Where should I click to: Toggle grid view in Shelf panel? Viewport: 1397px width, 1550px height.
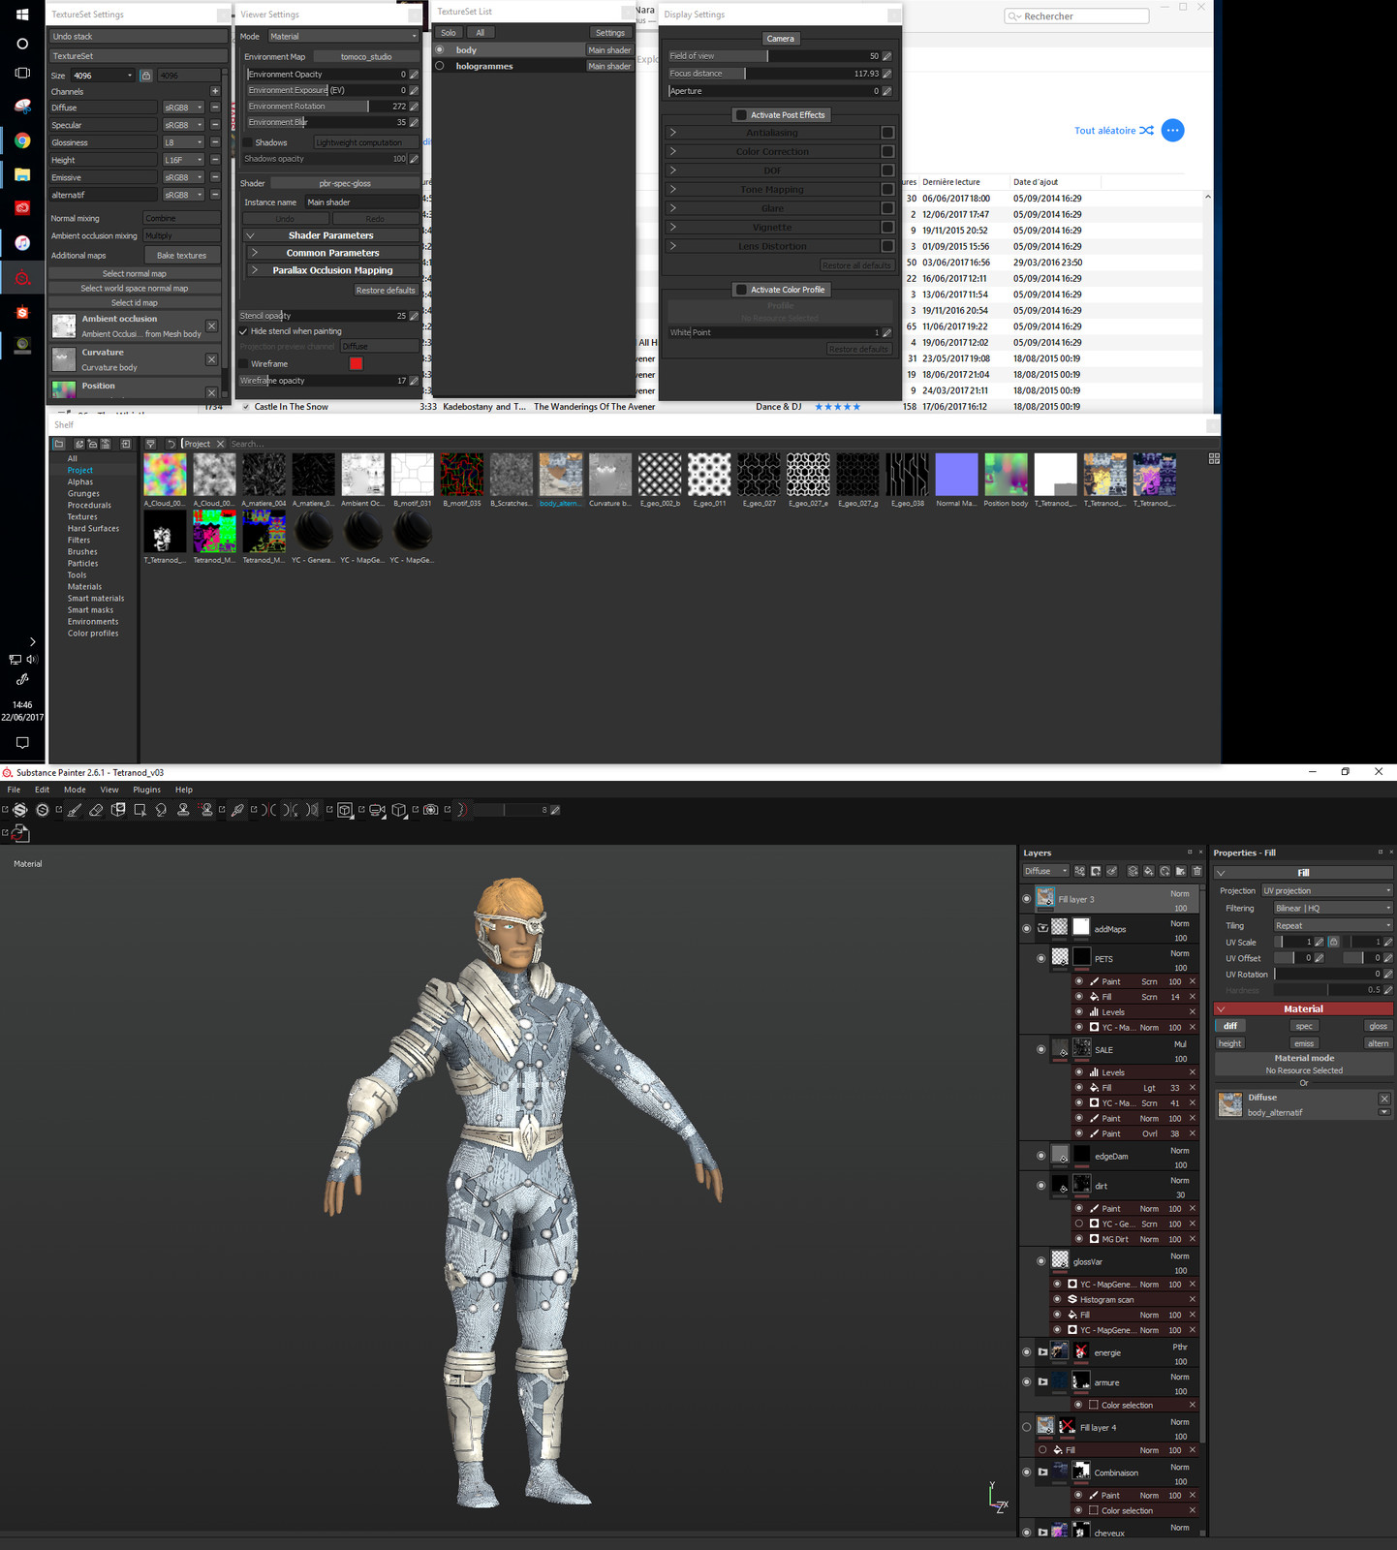coord(1214,458)
